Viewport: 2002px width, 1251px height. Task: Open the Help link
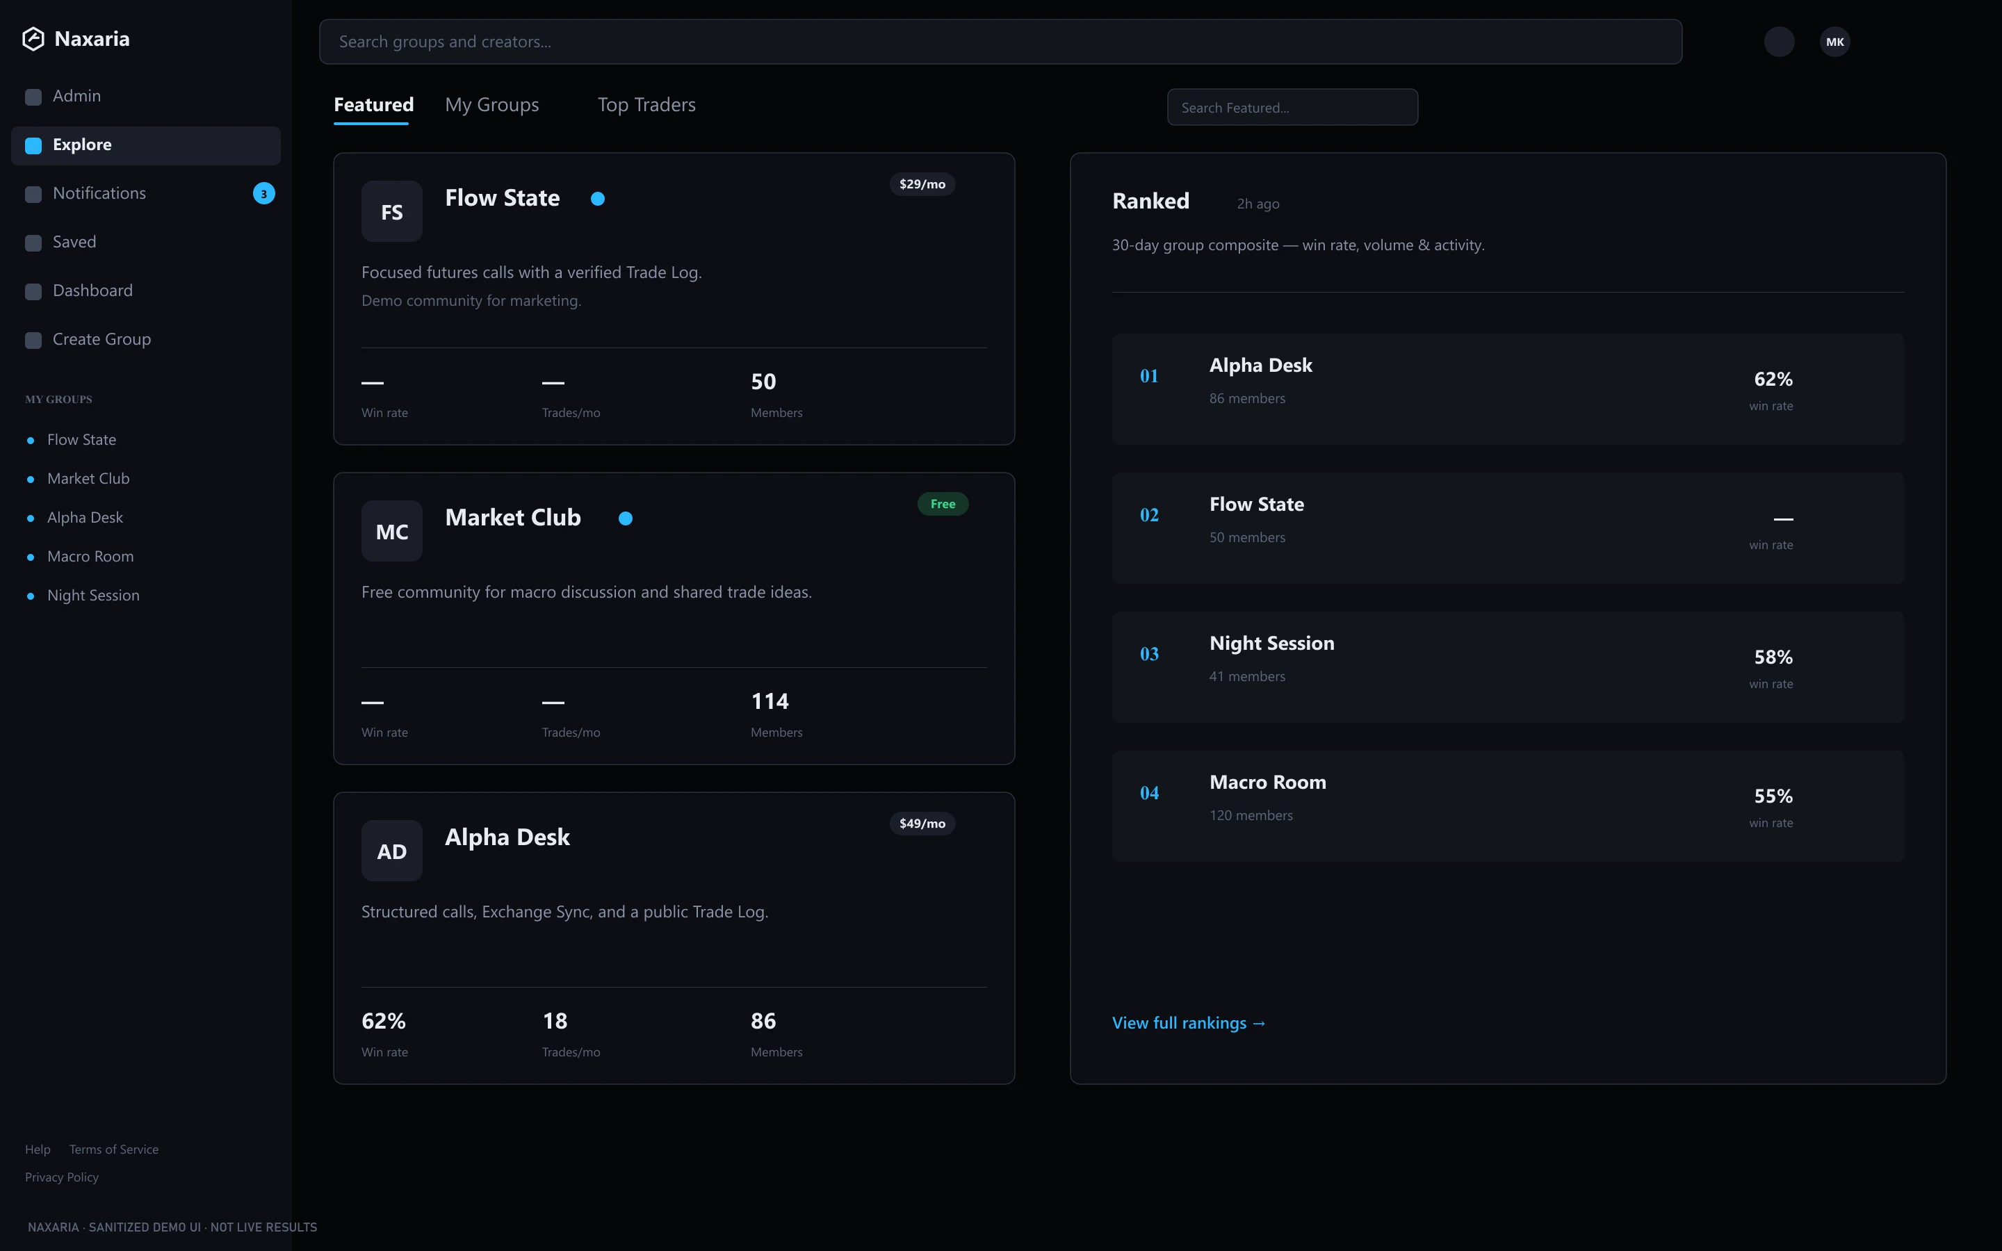[38, 1150]
